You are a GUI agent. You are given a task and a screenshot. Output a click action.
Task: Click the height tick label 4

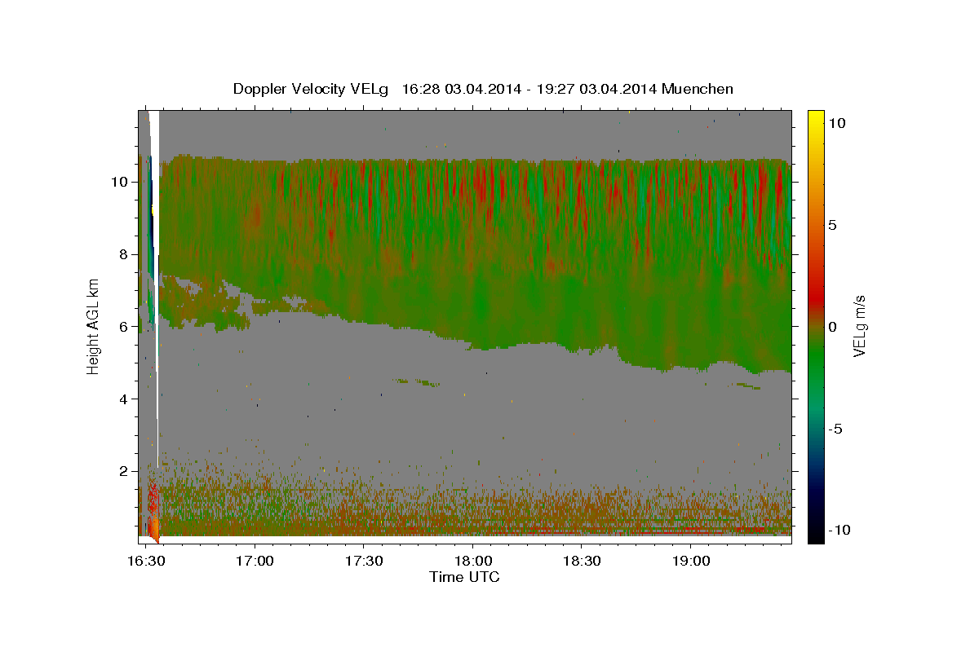125,399
